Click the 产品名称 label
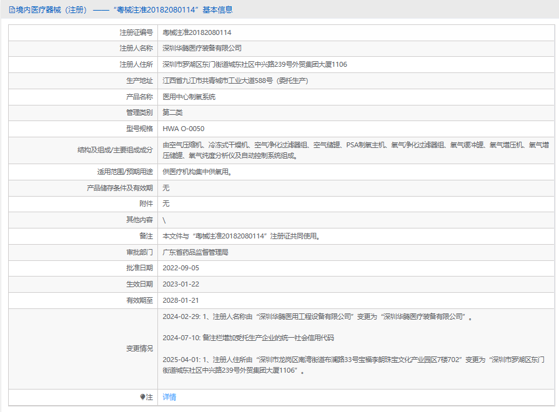Viewport: 559px width, 412px height. point(139,97)
